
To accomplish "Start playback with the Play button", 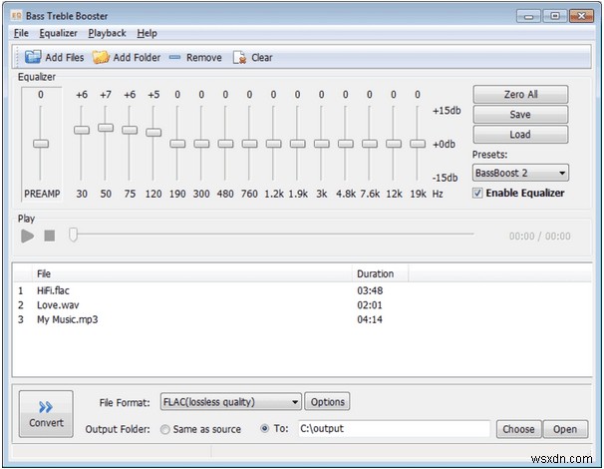I will point(27,235).
